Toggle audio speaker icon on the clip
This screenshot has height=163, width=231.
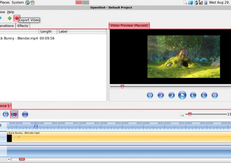[18, 137]
